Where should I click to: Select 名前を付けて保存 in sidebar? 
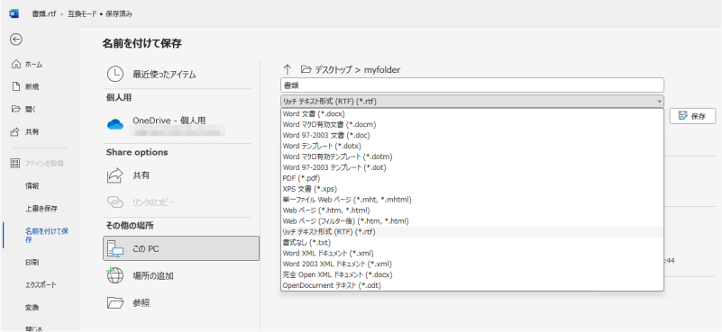pos(47,235)
